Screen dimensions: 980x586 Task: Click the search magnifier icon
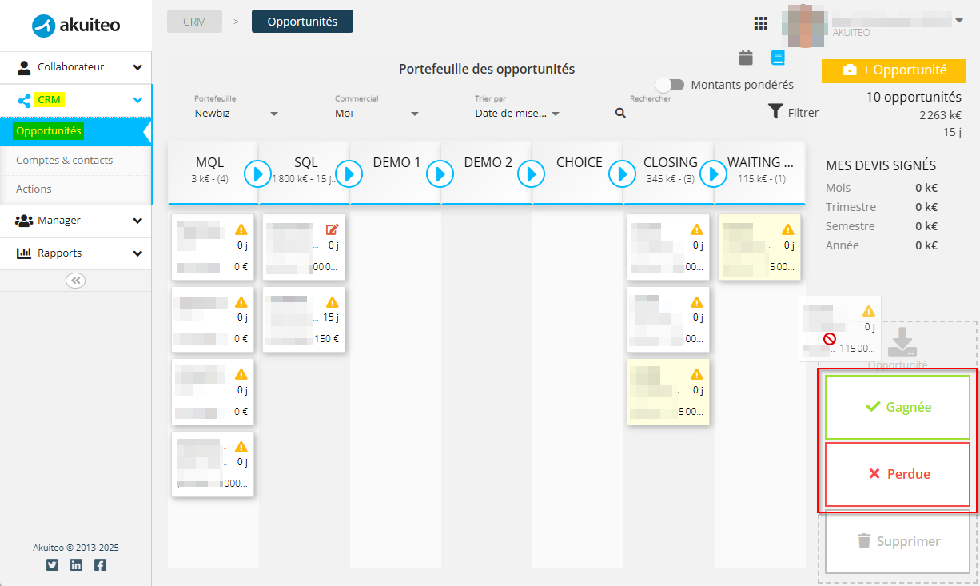(x=620, y=114)
